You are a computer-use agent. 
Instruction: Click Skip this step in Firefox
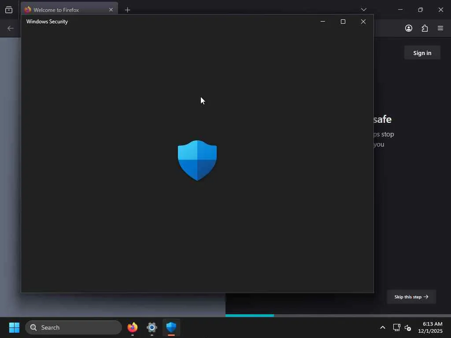tap(411, 297)
